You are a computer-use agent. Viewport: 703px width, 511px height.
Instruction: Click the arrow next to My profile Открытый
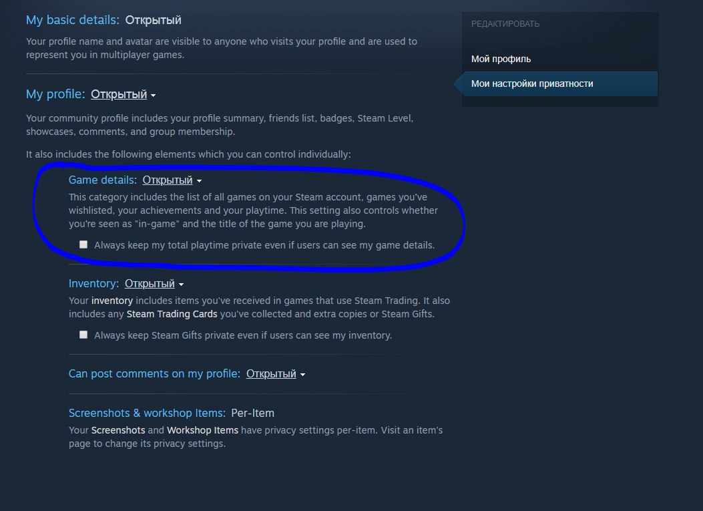point(154,96)
